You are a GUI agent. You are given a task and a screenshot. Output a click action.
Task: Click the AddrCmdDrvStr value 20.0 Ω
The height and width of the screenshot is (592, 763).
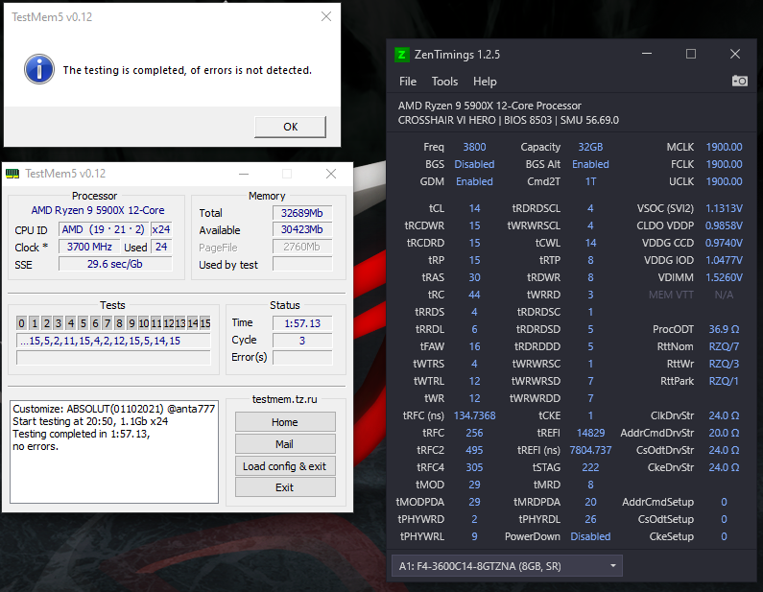[724, 433]
